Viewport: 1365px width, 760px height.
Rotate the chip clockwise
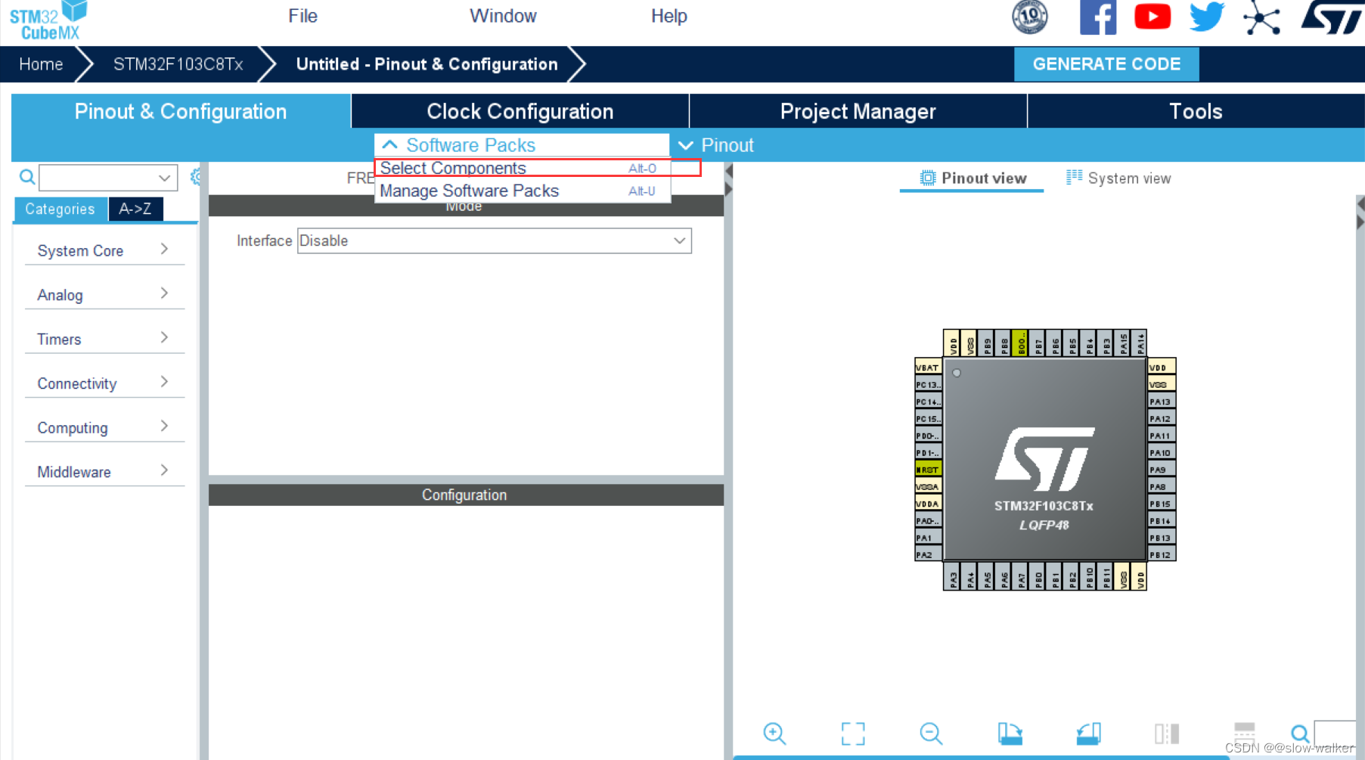(x=1010, y=733)
